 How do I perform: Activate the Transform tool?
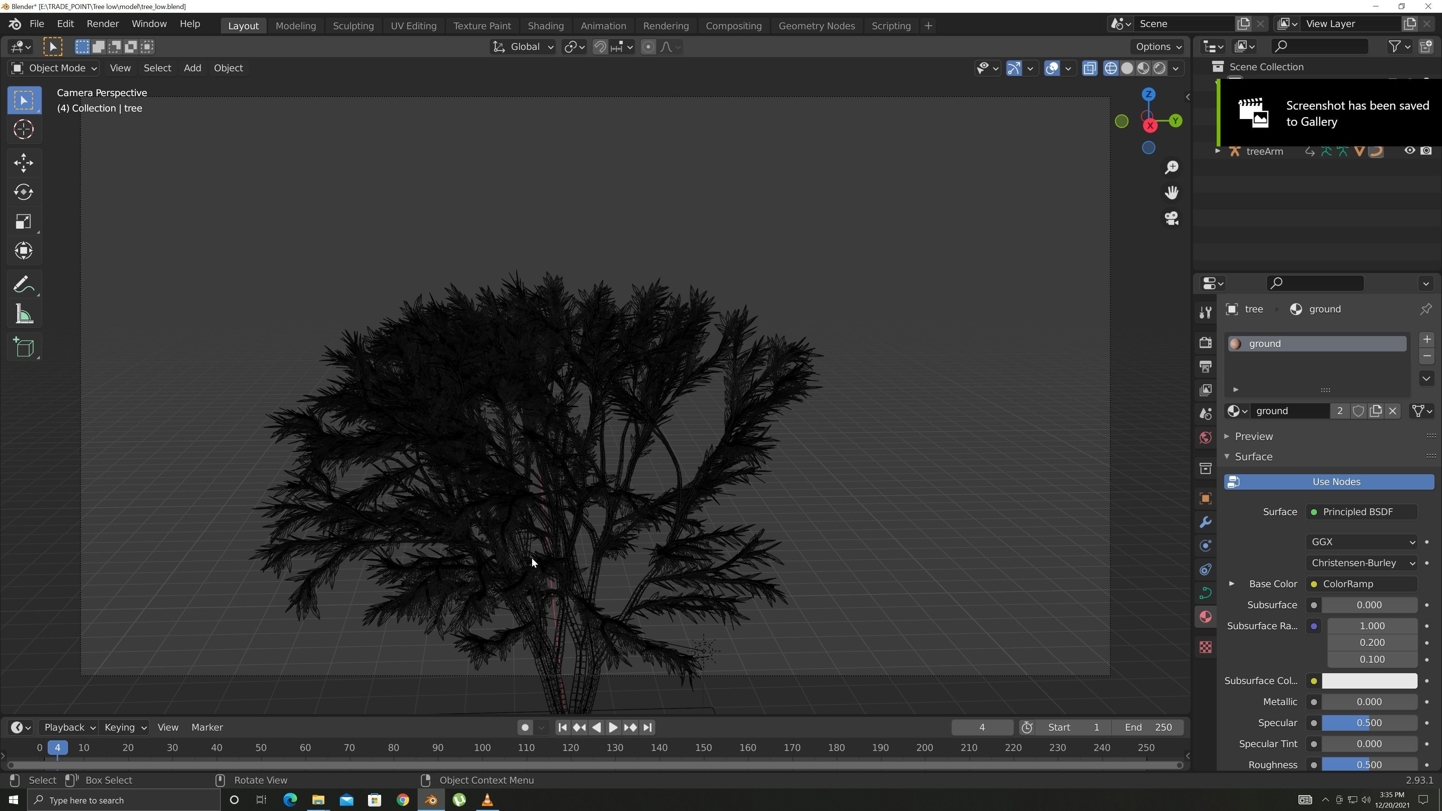point(24,250)
